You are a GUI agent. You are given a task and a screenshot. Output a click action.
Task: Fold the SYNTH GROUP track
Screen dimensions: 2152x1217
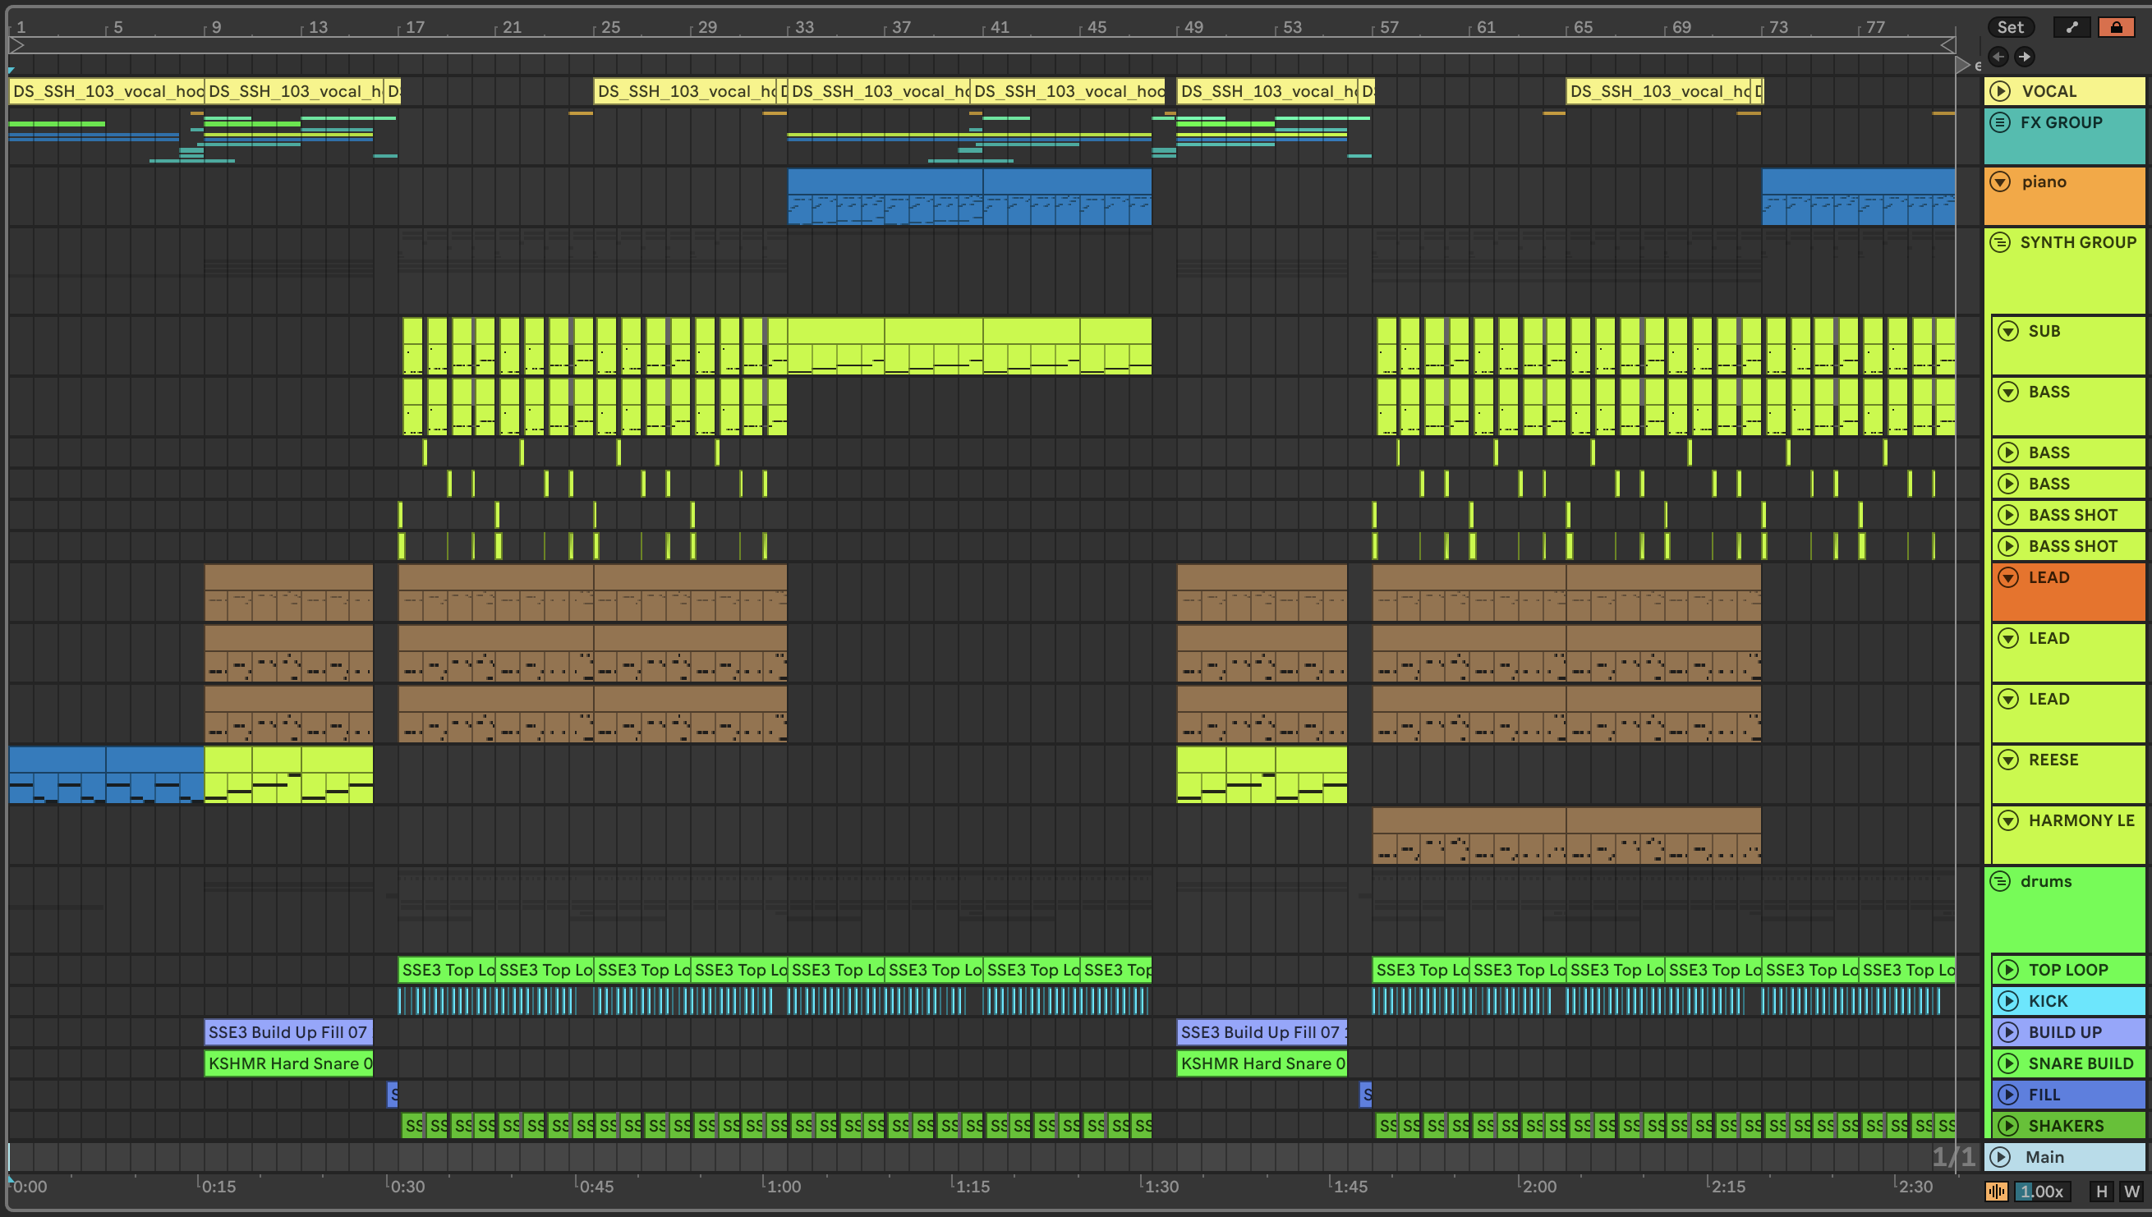[x=2000, y=242]
